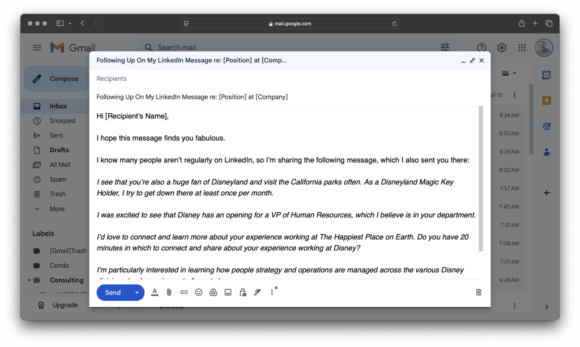Image resolution: width=580 pixels, height=347 pixels.
Task: Click the Safari address bar
Action: click(x=289, y=23)
